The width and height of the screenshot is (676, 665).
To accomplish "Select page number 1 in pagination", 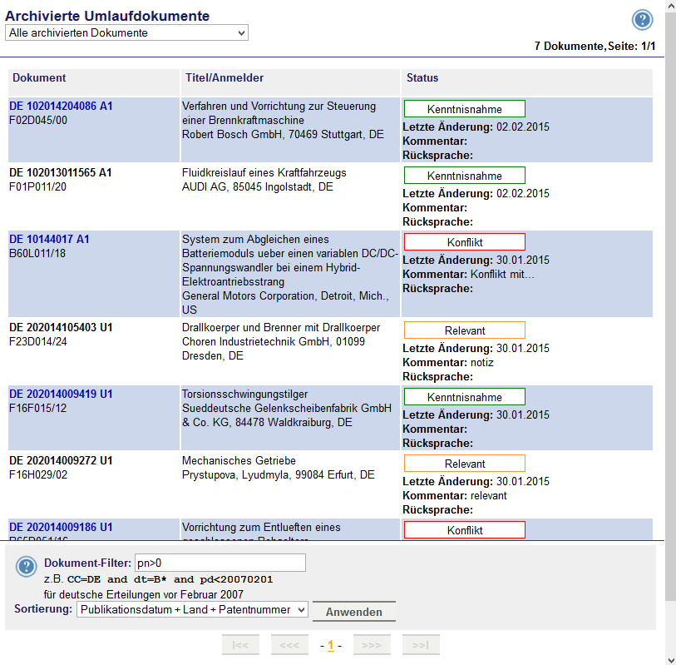I will (331, 645).
